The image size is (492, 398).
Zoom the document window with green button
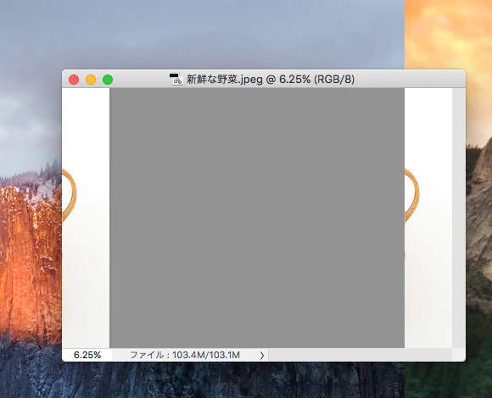click(108, 80)
